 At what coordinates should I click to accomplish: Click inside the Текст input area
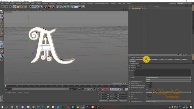(x=162, y=72)
